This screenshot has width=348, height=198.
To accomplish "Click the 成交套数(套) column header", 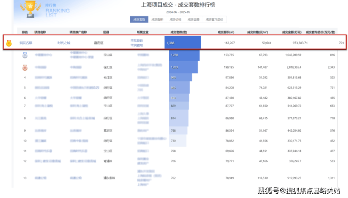I will [x=178, y=32].
